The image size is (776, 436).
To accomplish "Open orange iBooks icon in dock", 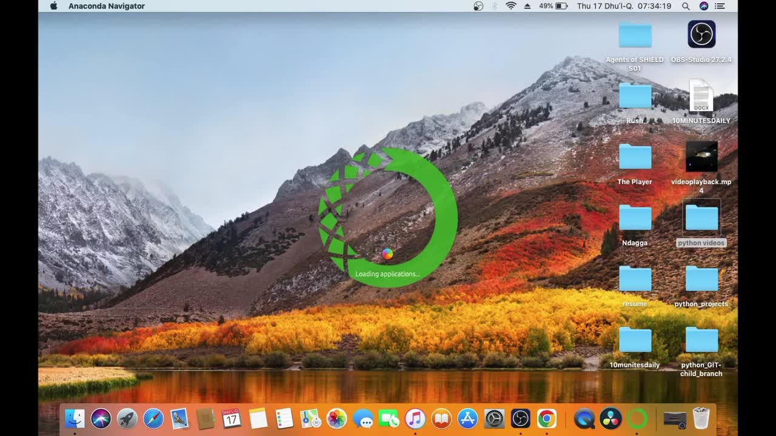I will [441, 418].
